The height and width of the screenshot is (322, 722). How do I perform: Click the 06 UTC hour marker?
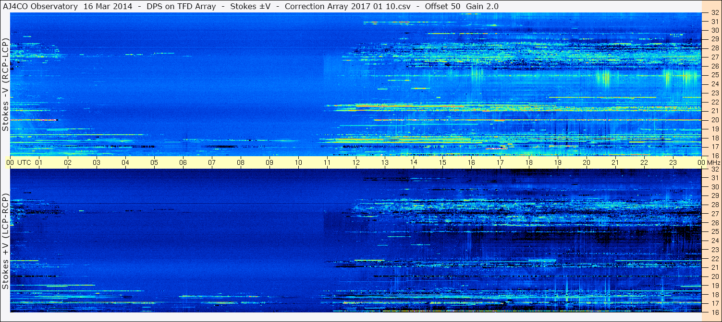click(183, 163)
